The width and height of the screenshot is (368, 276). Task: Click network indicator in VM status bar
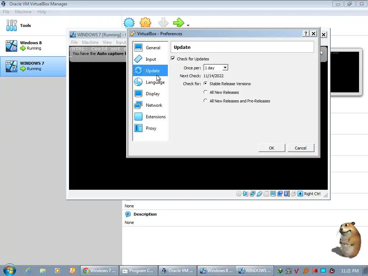tap(252, 194)
